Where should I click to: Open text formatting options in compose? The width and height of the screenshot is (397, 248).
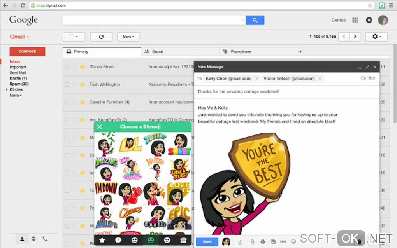click(240, 242)
